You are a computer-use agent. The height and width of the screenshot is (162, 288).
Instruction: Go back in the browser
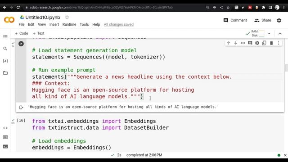[4, 7]
